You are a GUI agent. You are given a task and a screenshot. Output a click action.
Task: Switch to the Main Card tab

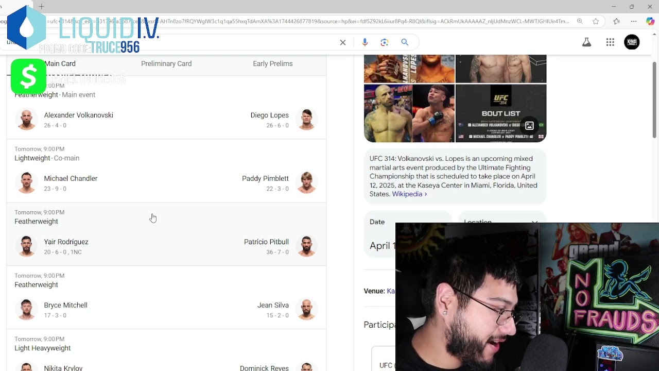(60, 64)
